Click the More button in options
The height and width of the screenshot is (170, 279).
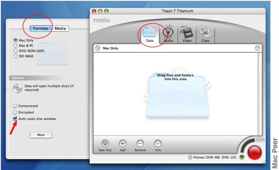(x=41, y=135)
